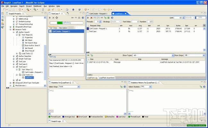Viewport: 208px width, 128px height.
Task: Open Select Step dropdown
Action: coord(69,87)
